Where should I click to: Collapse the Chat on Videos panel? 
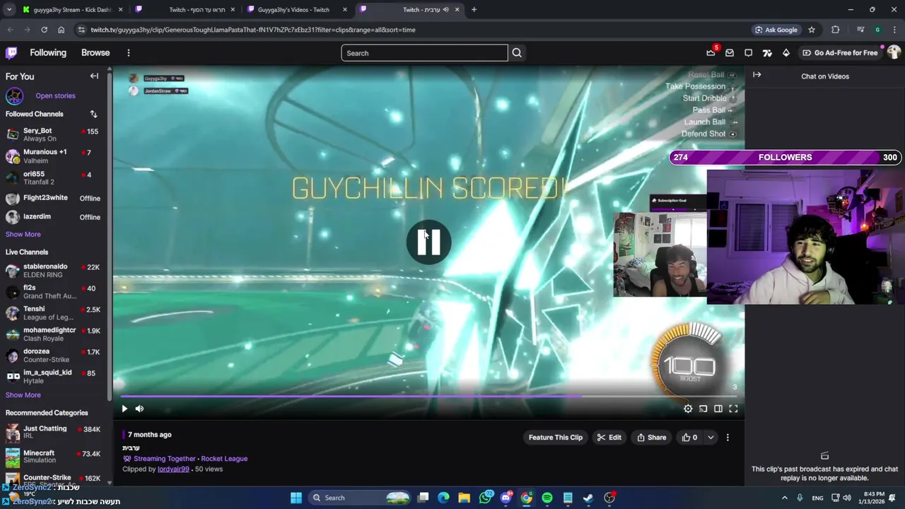point(757,74)
